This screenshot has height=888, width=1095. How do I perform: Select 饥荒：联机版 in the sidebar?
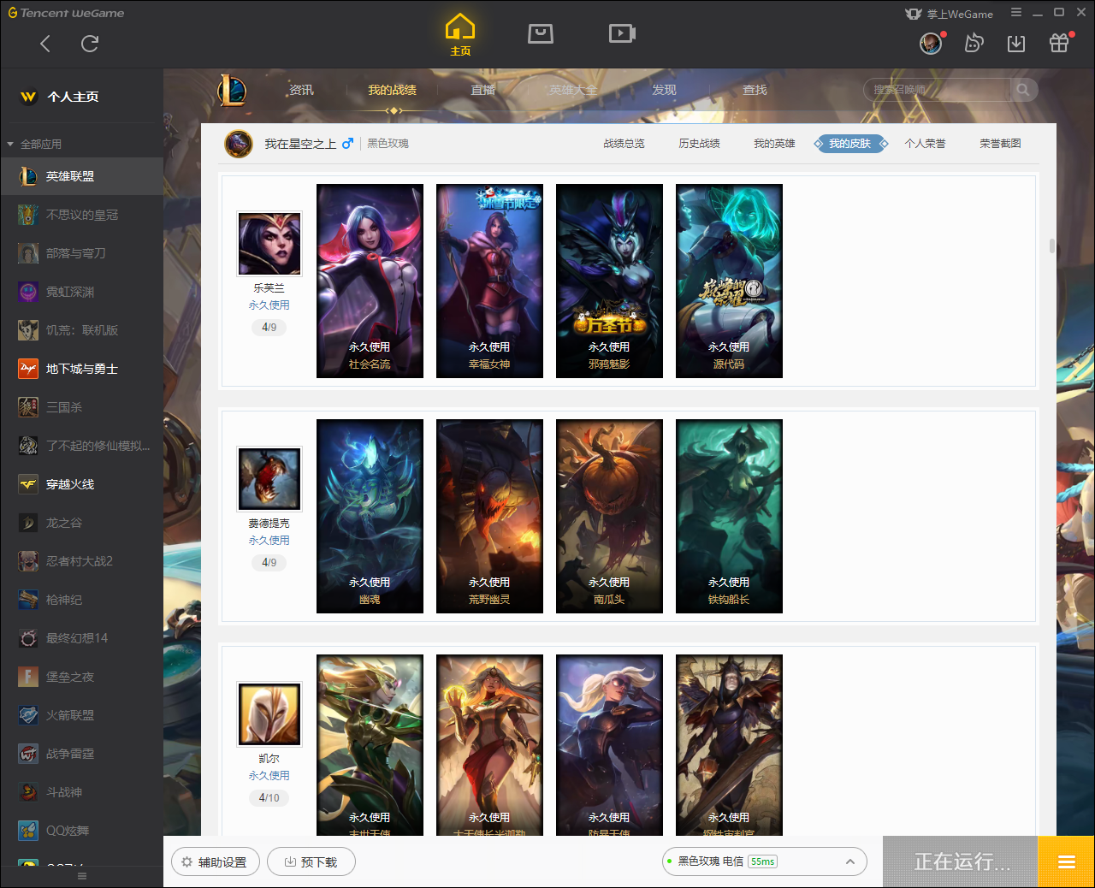click(x=81, y=330)
